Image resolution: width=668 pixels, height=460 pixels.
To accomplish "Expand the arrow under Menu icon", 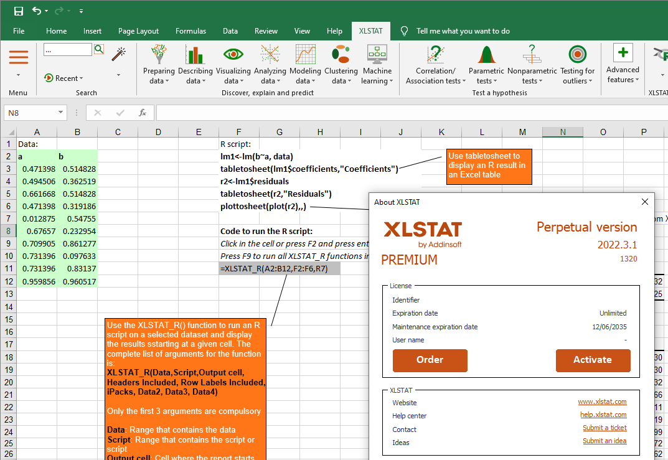I will 18,75.
